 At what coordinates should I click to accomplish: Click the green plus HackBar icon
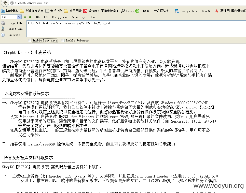point(30,17)
